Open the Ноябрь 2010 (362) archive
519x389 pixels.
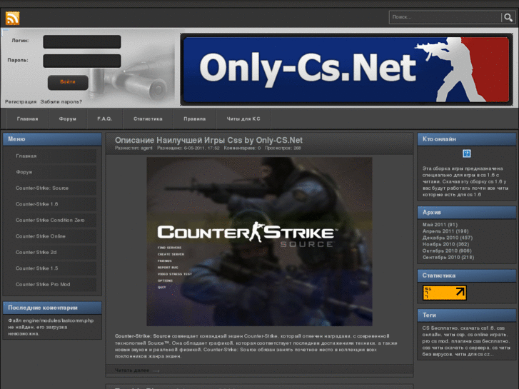(446, 244)
